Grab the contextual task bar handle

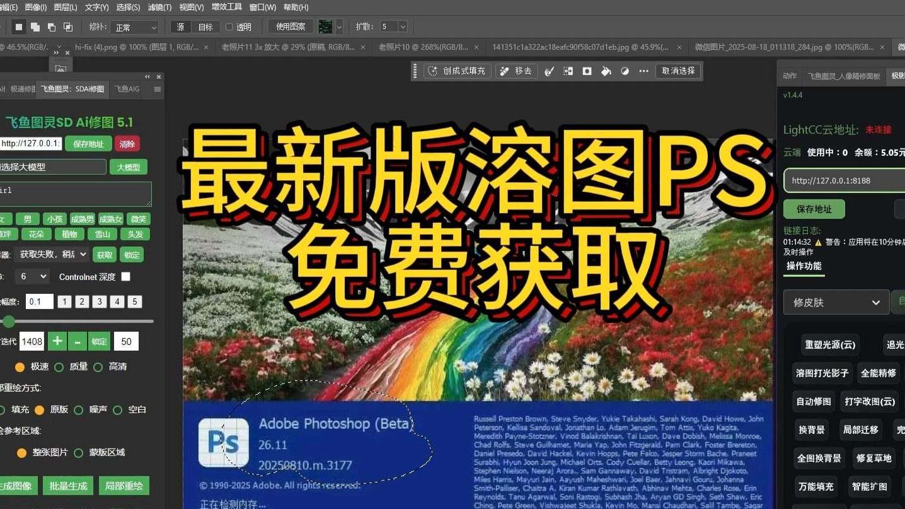(416, 71)
